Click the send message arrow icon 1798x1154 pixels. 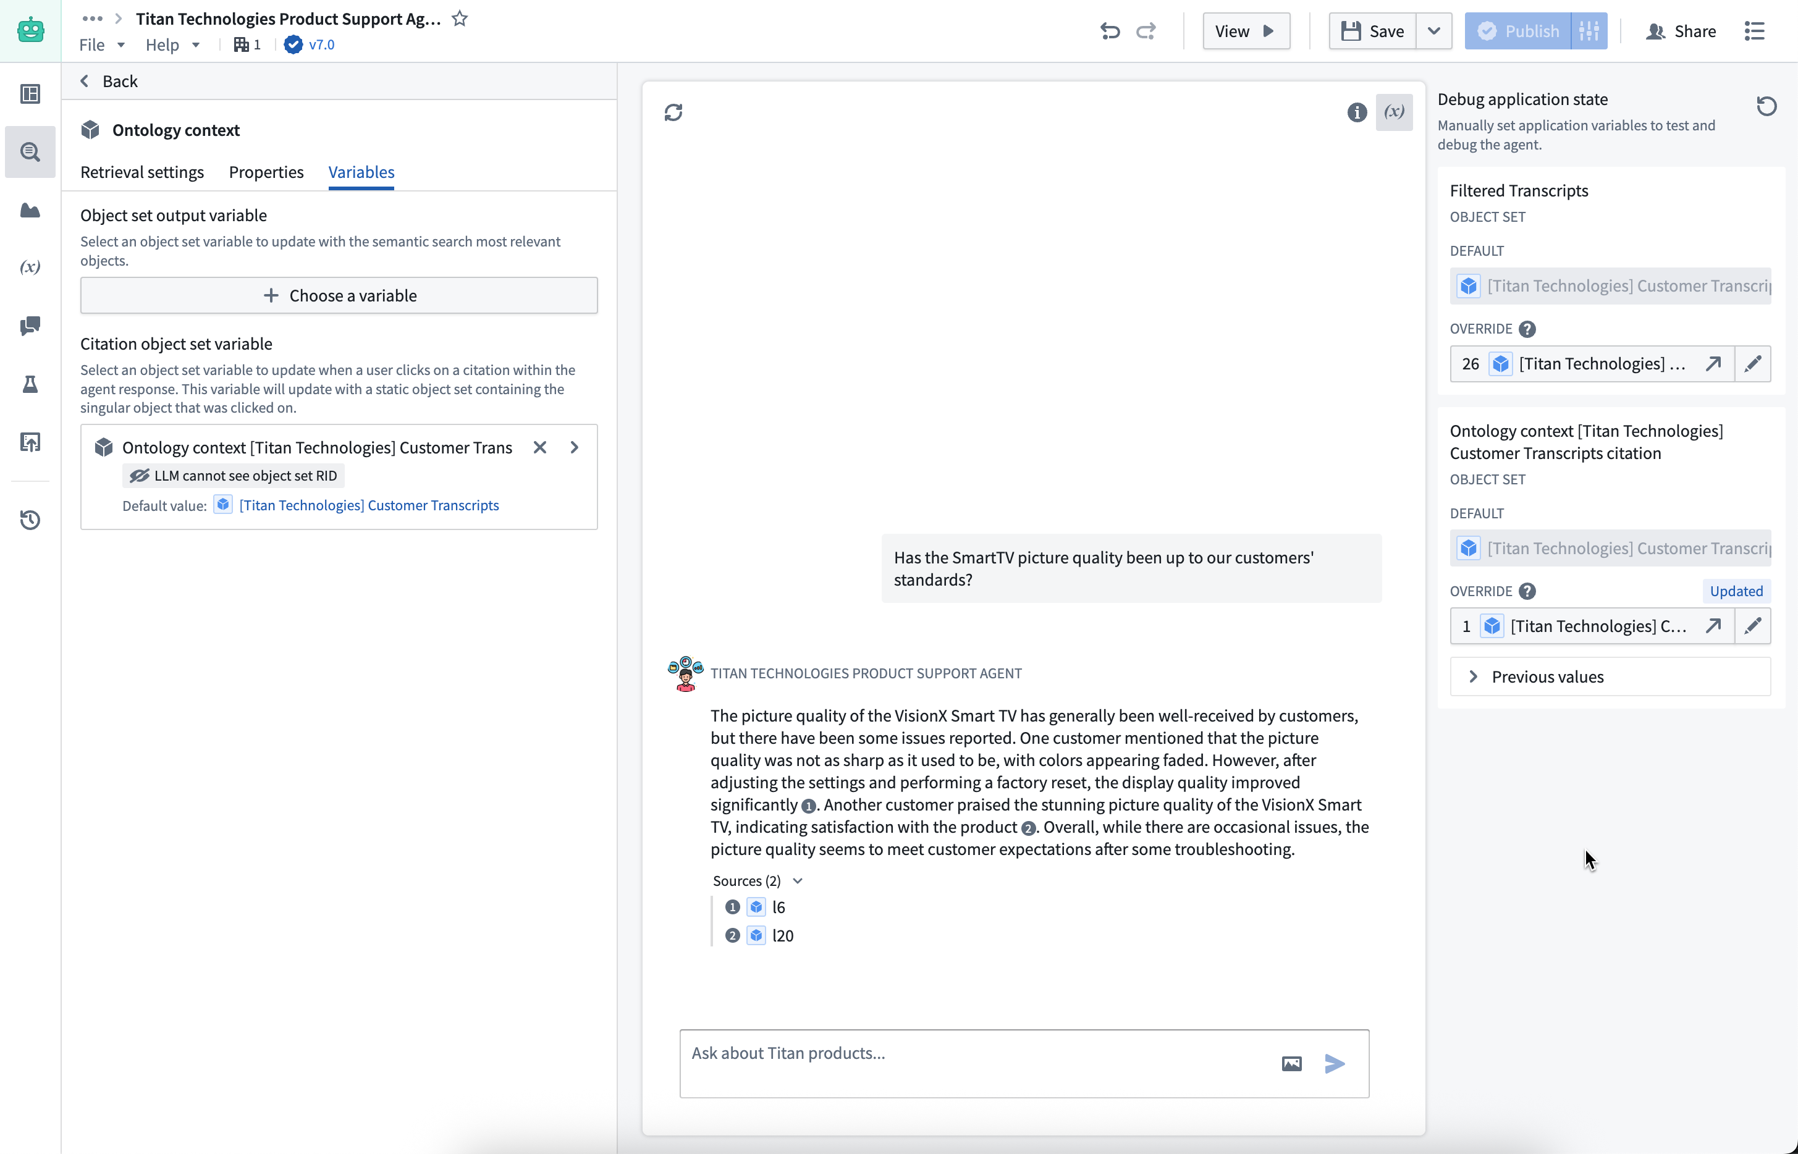pyautogui.click(x=1334, y=1063)
